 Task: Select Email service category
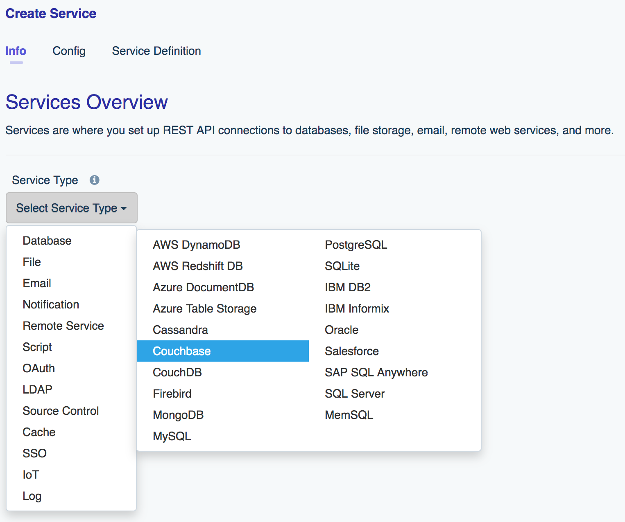pyautogui.click(x=71, y=283)
